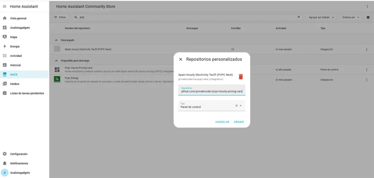The height and width of the screenshot is (178, 374).
Task: Click CANCELAR in the dialog
Action: pyautogui.click(x=222, y=122)
